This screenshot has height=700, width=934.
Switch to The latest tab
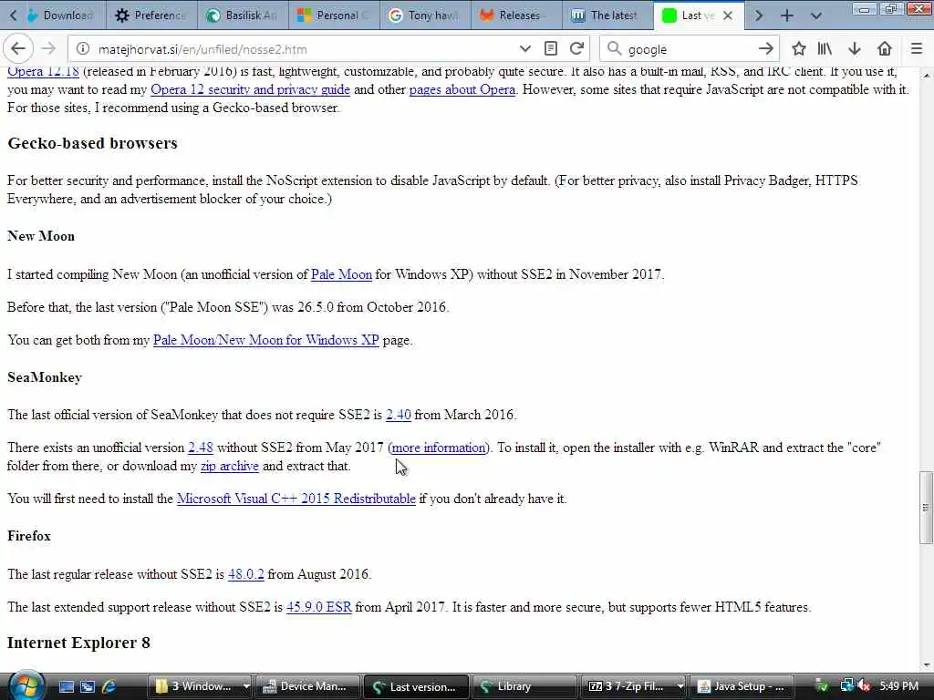pos(608,15)
